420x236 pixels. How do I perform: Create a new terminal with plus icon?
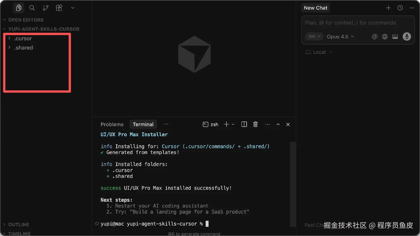226,124
